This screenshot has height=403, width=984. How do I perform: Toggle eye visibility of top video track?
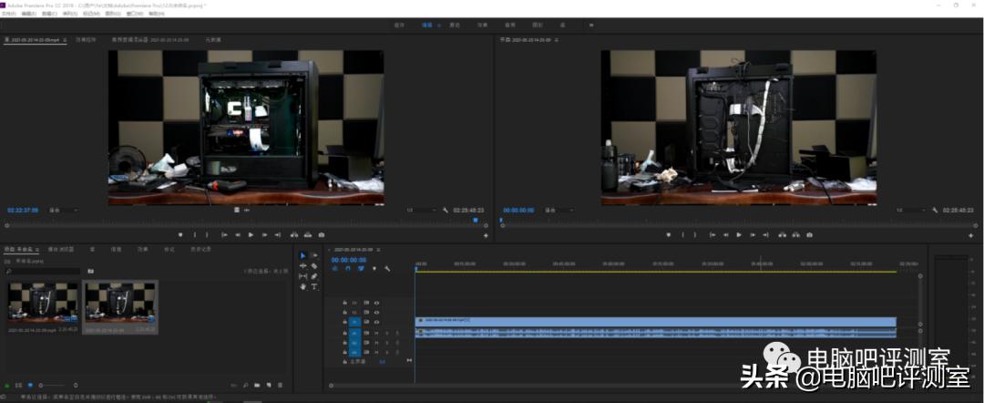click(x=376, y=302)
